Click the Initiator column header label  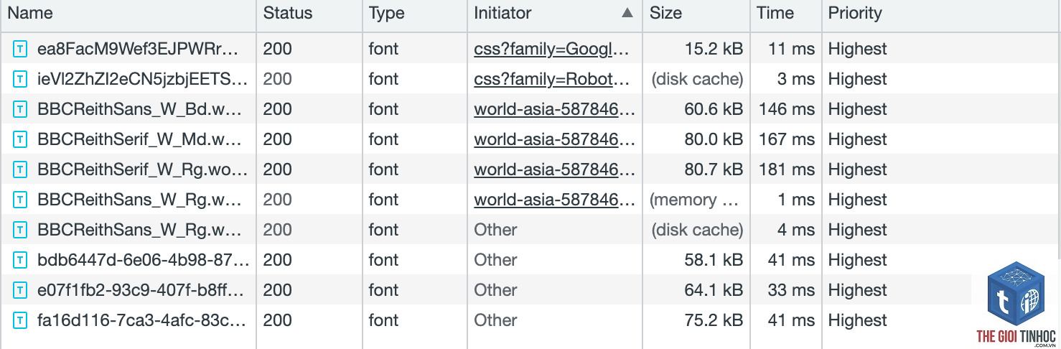click(503, 13)
